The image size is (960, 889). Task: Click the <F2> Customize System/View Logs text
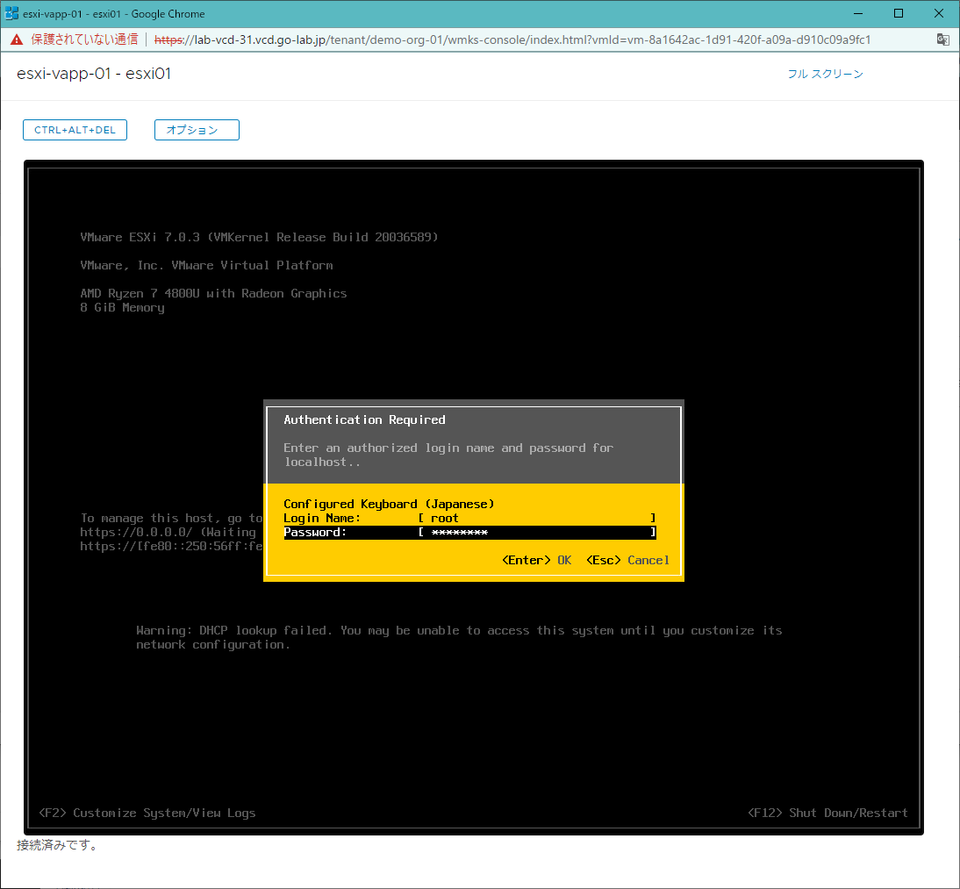coord(147,813)
